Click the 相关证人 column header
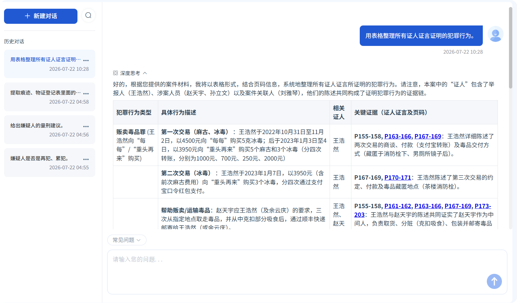This screenshot has width=517, height=303. 340,113
